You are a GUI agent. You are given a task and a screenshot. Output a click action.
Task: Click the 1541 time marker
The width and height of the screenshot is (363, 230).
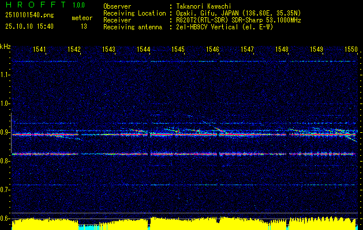[39, 49]
